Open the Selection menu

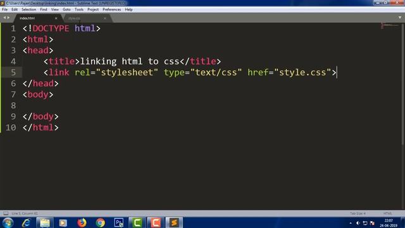click(x=28, y=9)
